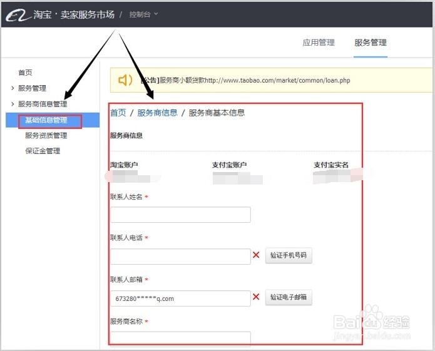Viewport: 435px width, 351px height.
Task: Switch to the 服务管理 top tab
Action: 371,43
